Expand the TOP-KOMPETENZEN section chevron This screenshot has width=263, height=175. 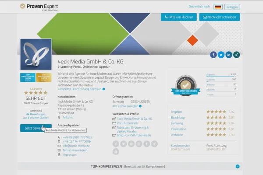(x=238, y=166)
